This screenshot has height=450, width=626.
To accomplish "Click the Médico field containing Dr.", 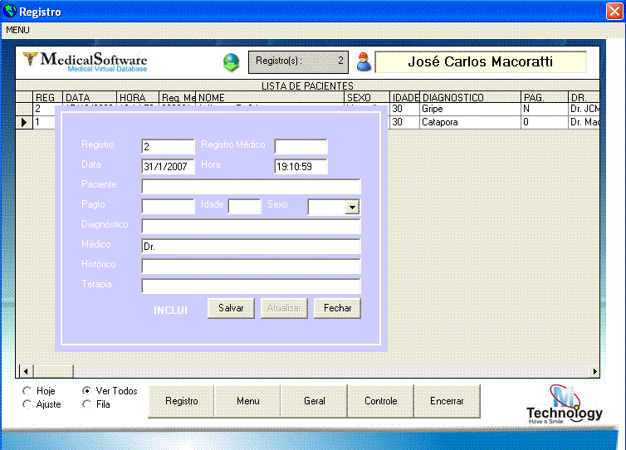I will click(x=251, y=247).
